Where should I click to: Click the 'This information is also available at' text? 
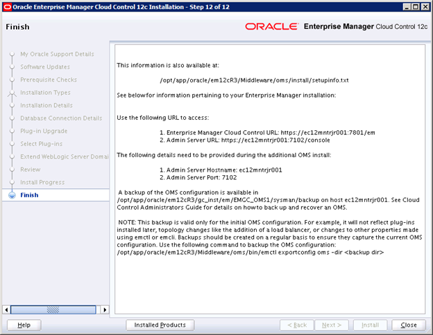[168, 65]
